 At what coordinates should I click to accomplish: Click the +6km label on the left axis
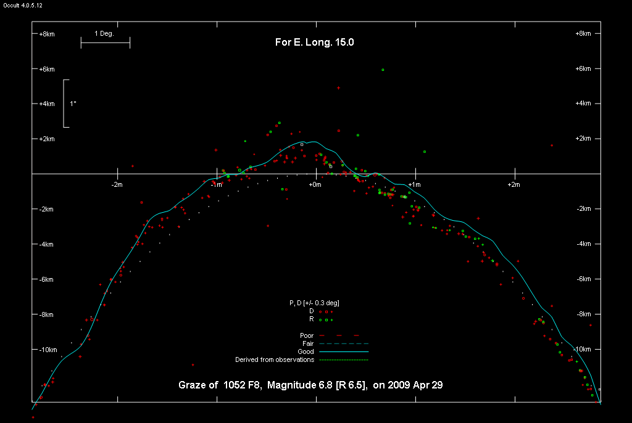coord(47,69)
